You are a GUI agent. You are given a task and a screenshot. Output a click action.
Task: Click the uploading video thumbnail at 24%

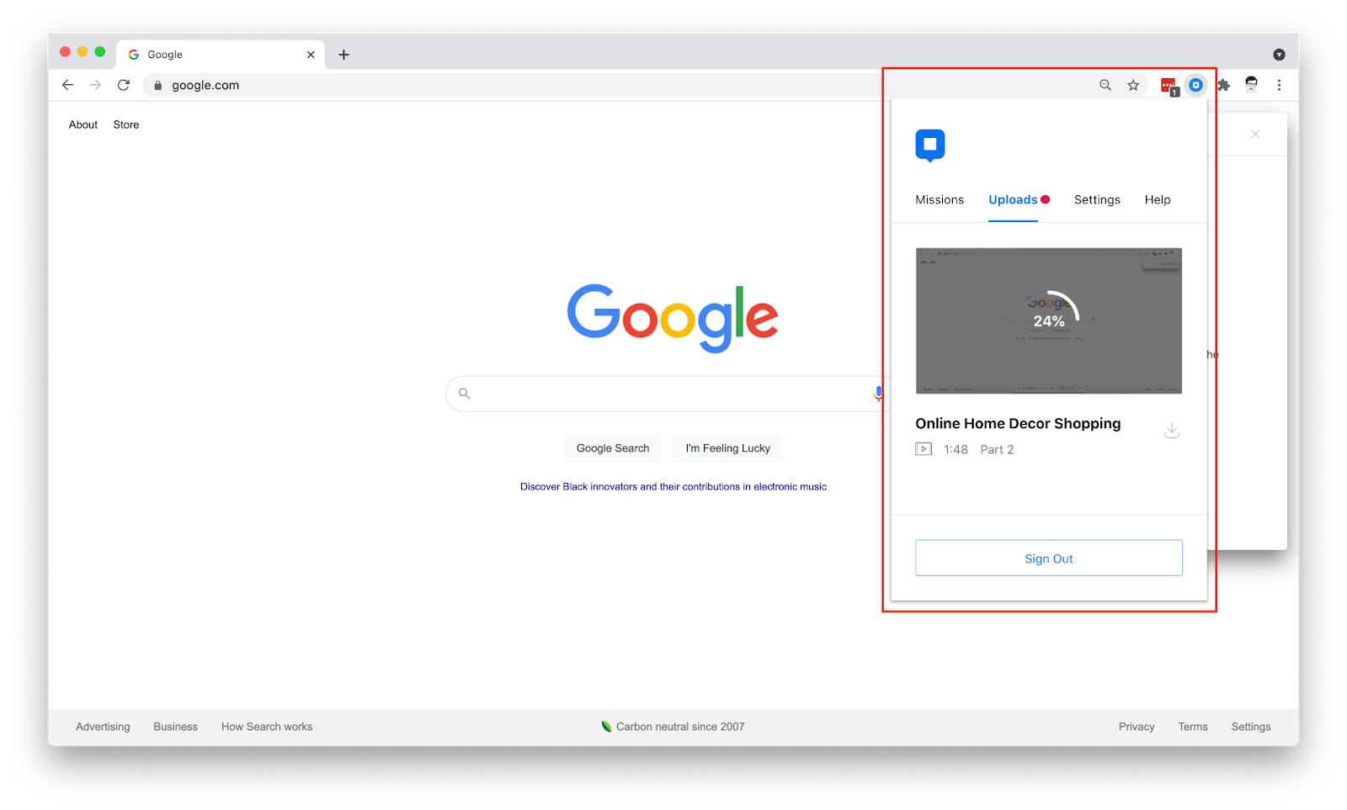pos(1049,320)
